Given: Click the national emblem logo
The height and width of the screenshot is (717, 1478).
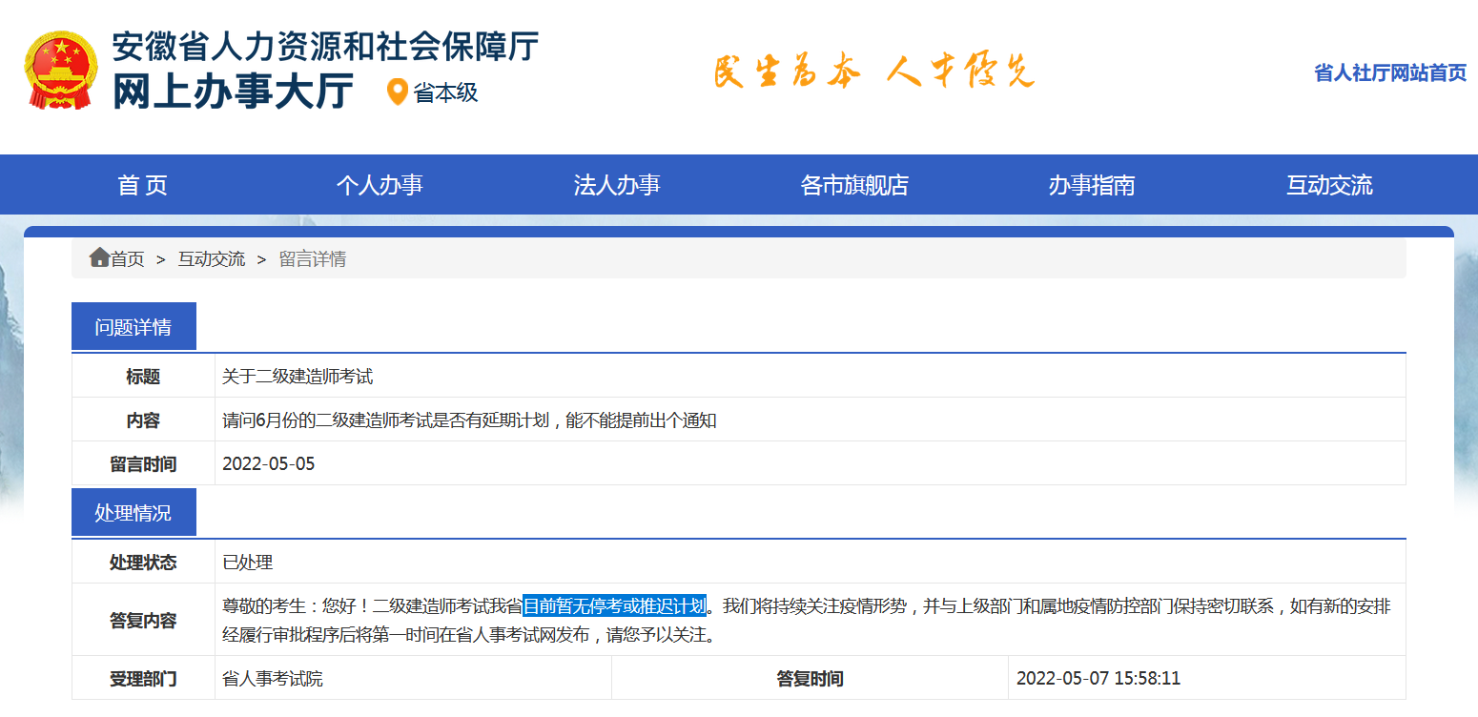Looking at the screenshot, I should [60, 70].
